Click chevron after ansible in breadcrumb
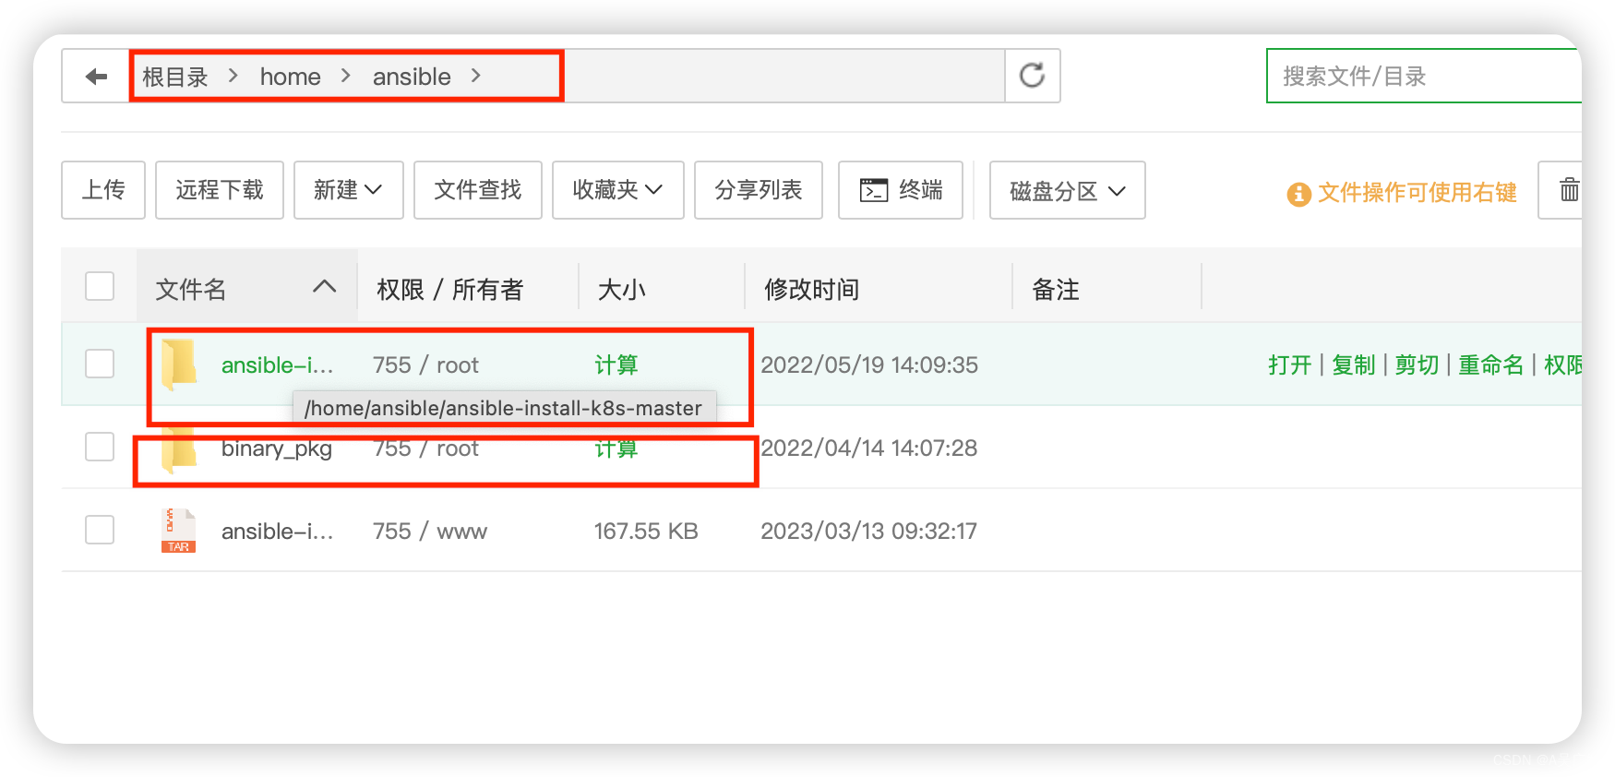The height and width of the screenshot is (777, 1615). 476,76
